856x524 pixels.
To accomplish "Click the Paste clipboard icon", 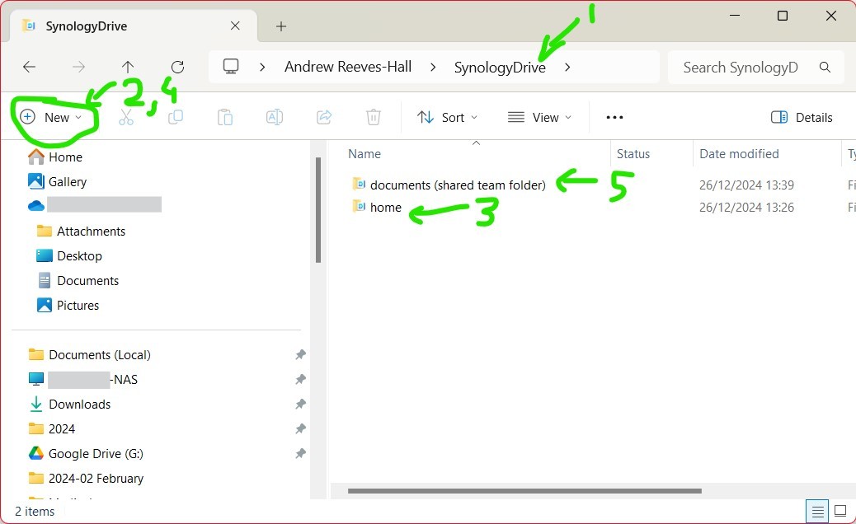I will click(x=225, y=117).
